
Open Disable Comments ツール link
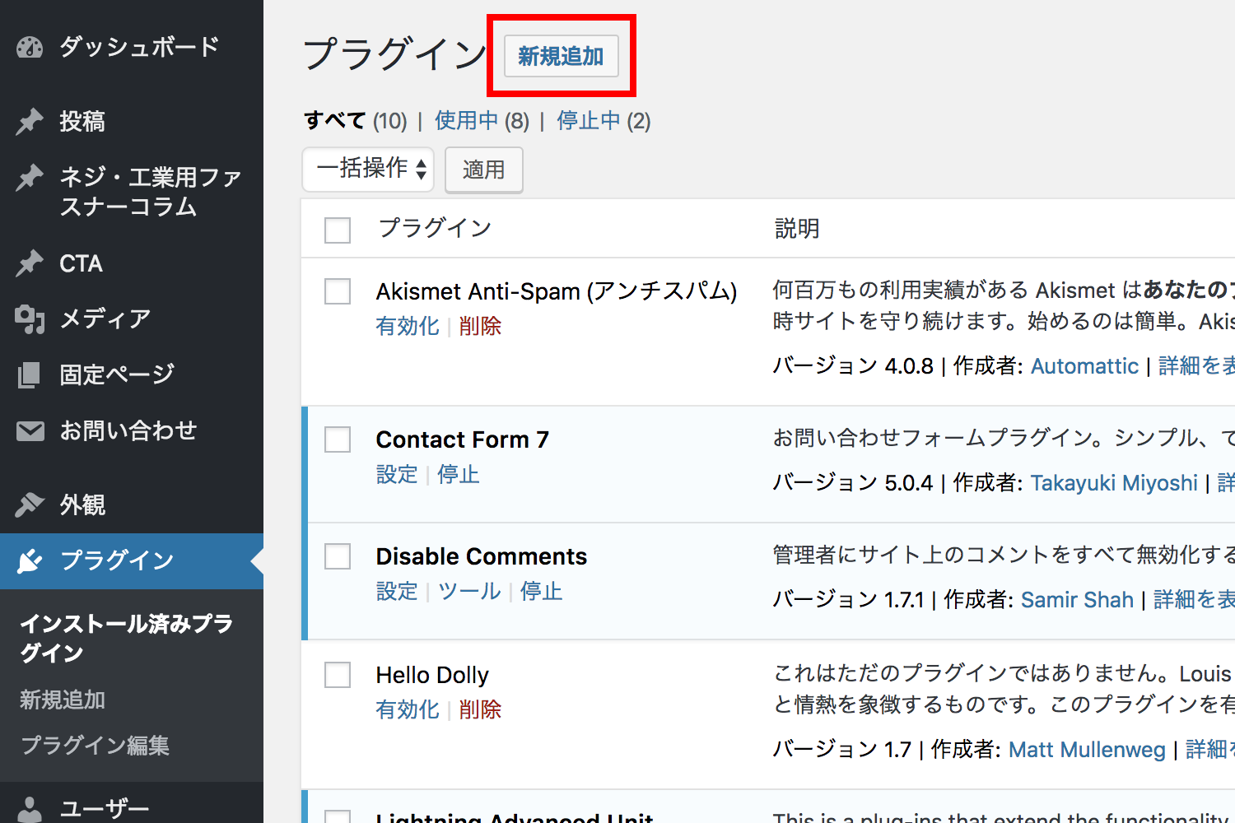pos(469,592)
